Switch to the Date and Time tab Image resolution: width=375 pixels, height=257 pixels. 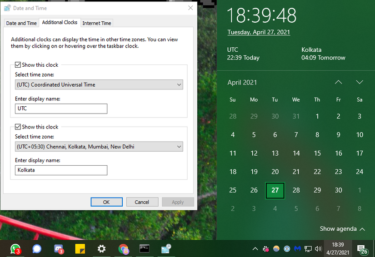21,23
